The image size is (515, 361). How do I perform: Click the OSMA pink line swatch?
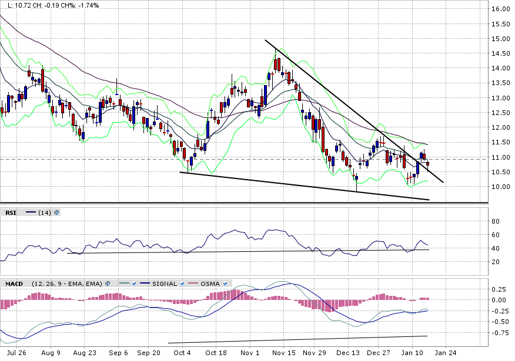point(193,284)
